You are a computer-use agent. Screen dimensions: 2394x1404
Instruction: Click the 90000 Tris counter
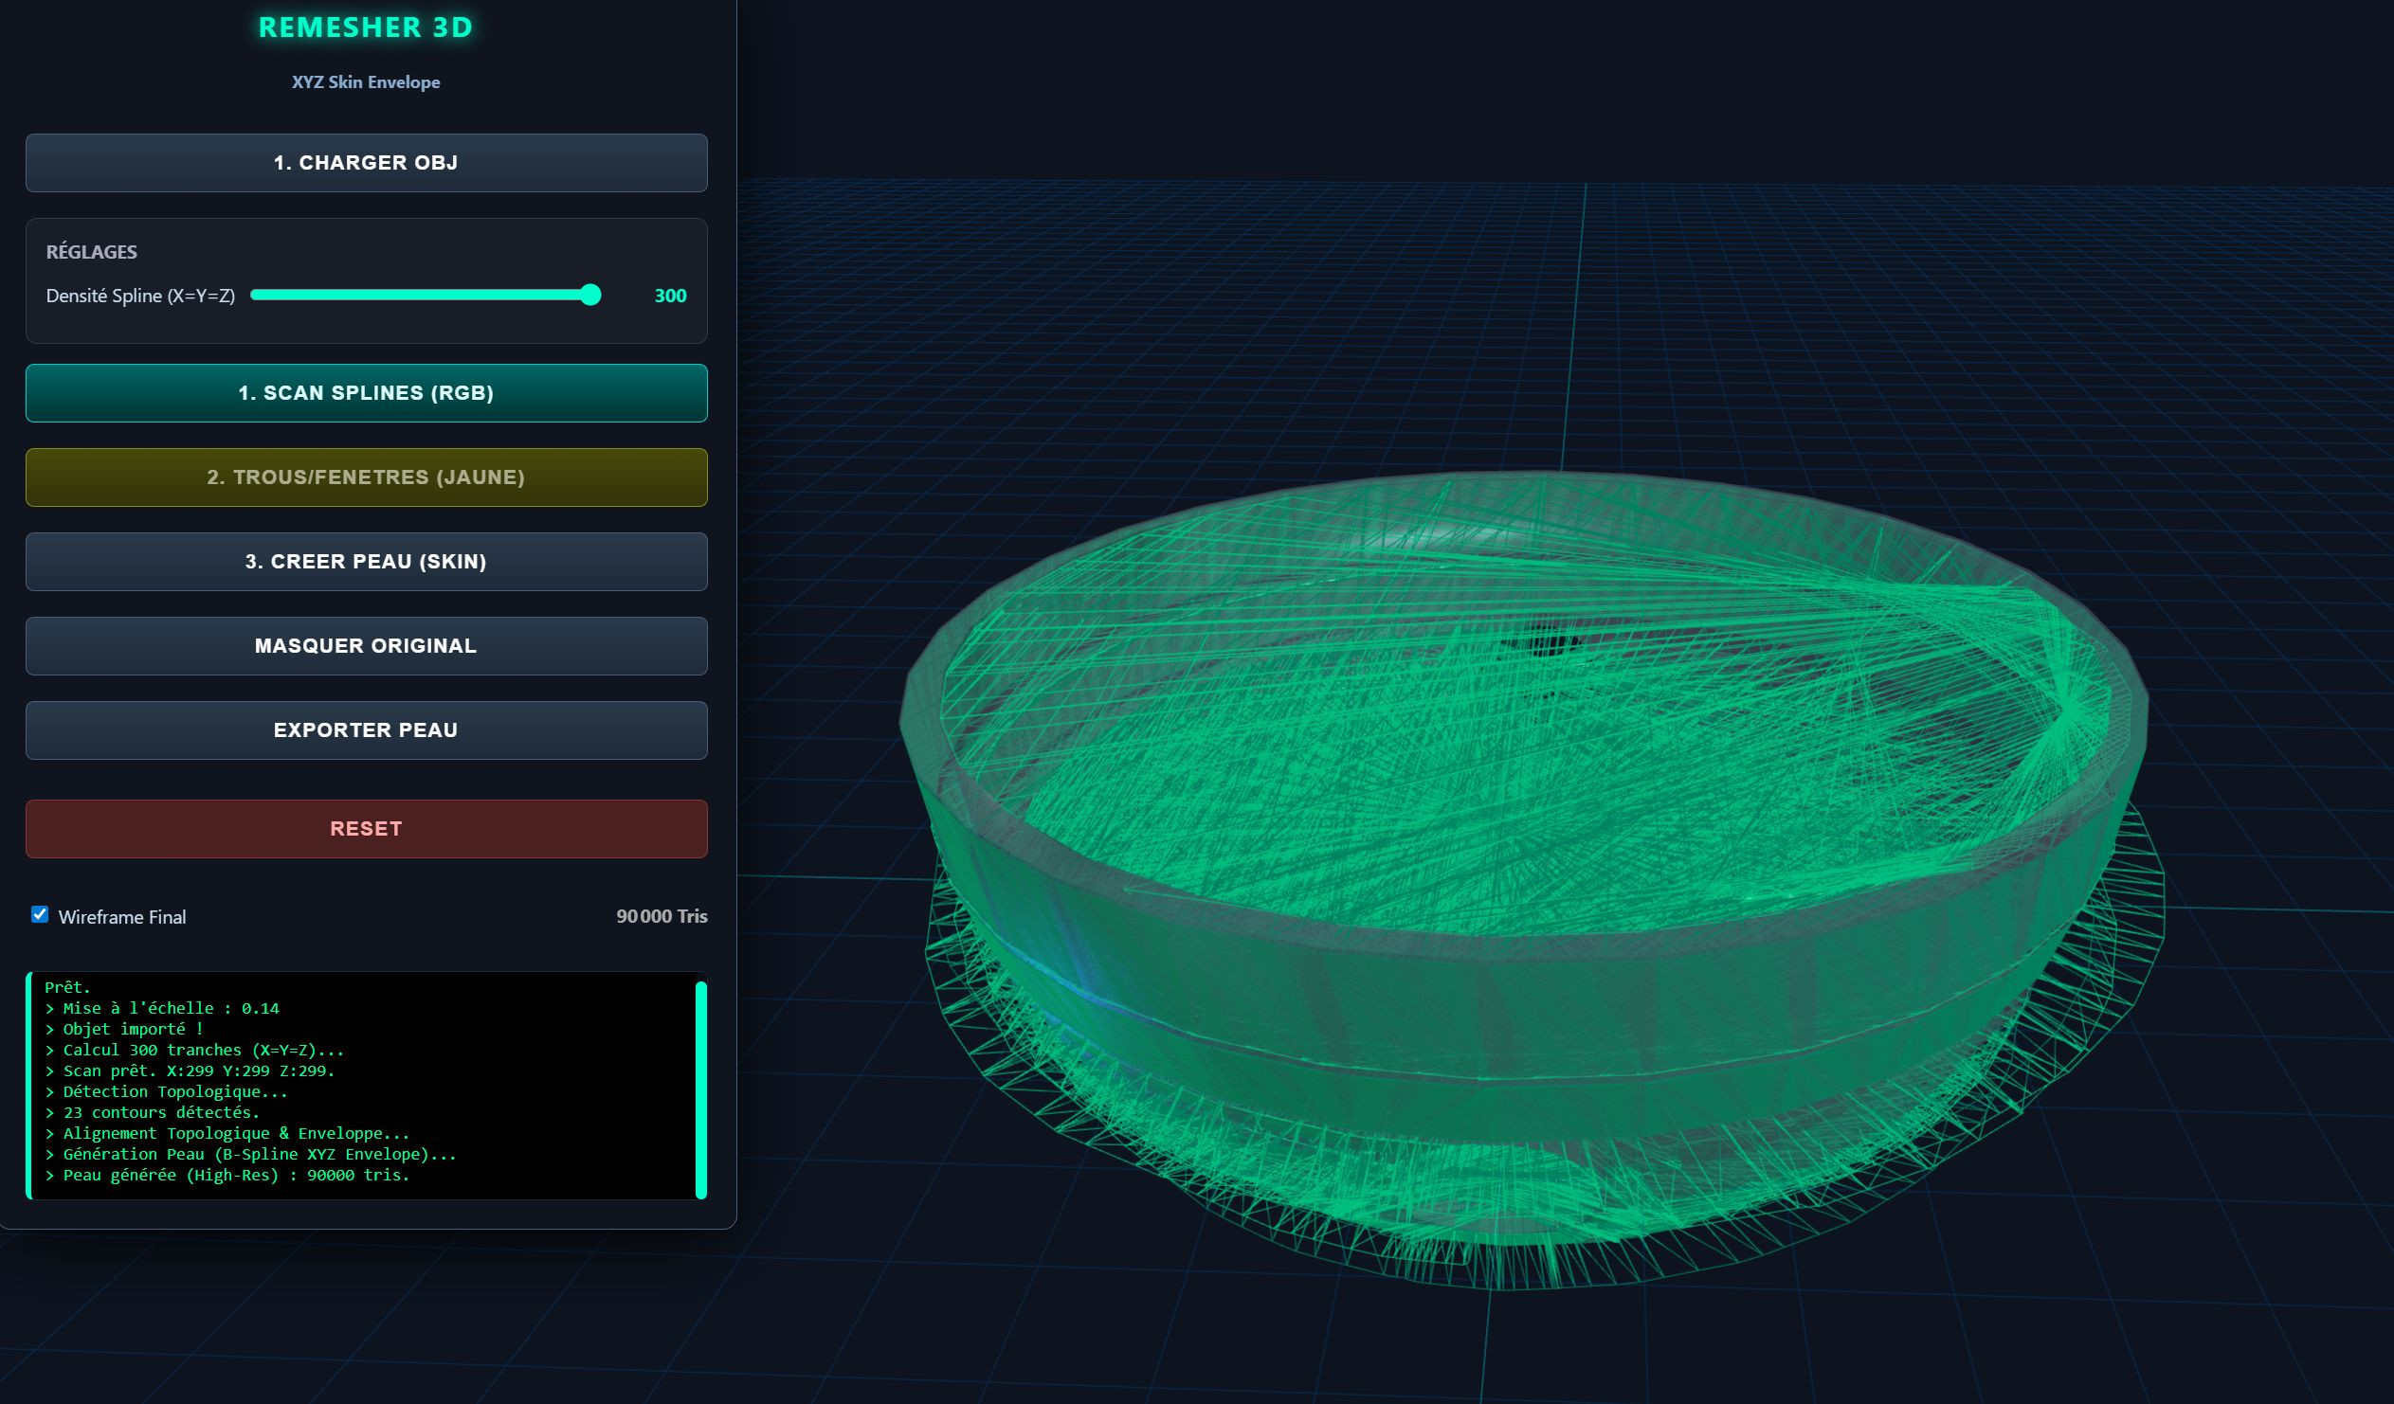[x=662, y=916]
